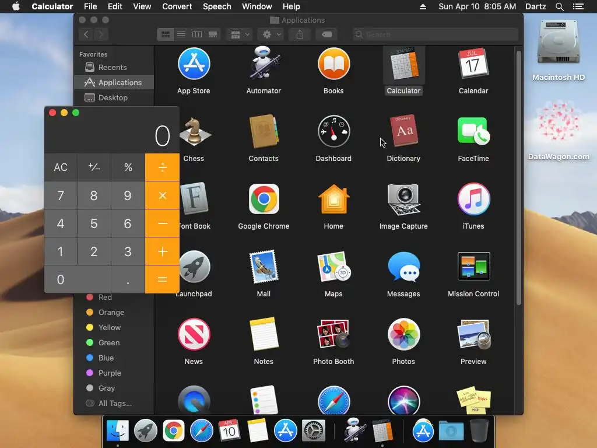Open Google Chrome in Applications window
The image size is (597, 448).
click(x=264, y=199)
